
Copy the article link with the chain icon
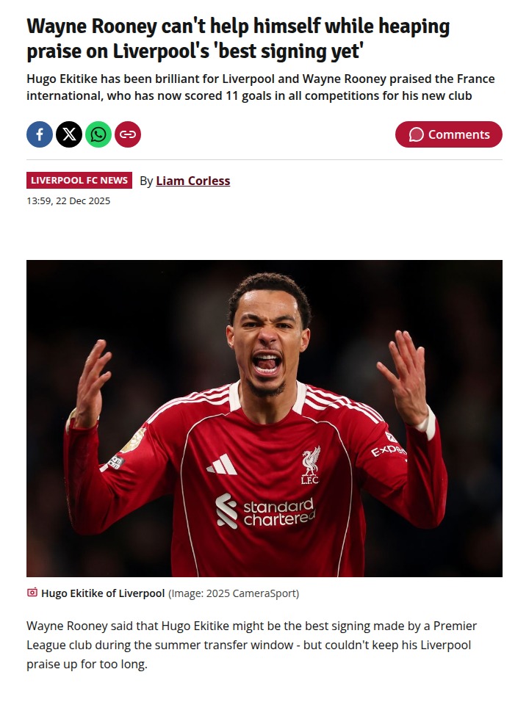128,134
